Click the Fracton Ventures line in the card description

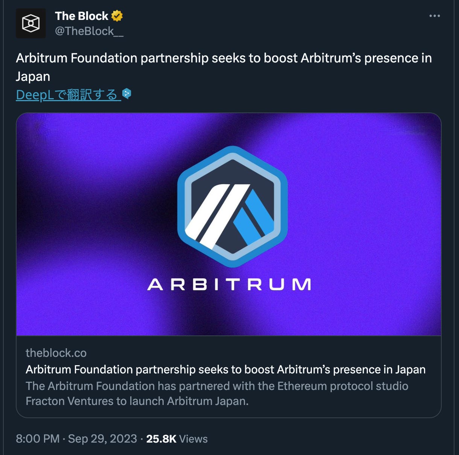[x=137, y=401]
